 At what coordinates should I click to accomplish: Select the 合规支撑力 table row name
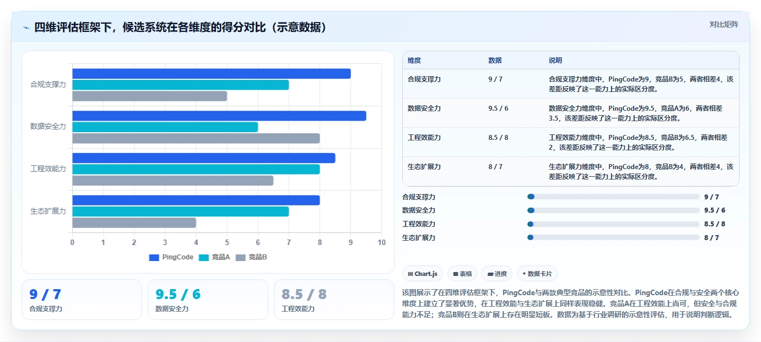[424, 79]
